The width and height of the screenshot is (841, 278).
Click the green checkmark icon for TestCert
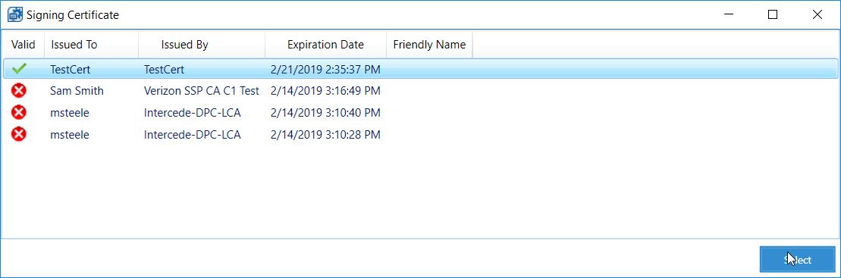tap(19, 69)
